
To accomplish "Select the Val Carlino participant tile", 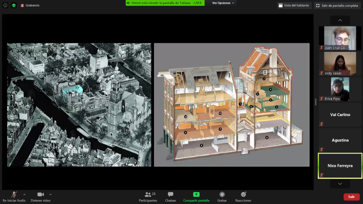I will pos(340,115).
